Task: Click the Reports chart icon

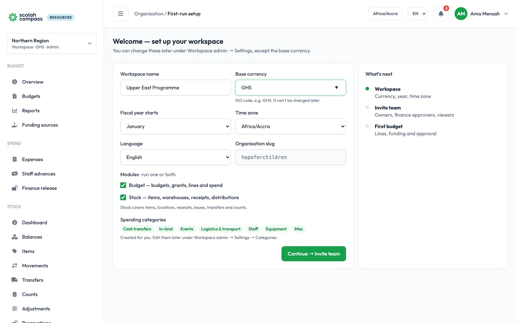Action: 15,111
